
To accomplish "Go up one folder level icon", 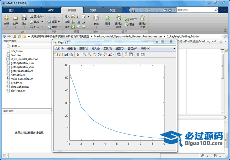I will coord(14,36).
